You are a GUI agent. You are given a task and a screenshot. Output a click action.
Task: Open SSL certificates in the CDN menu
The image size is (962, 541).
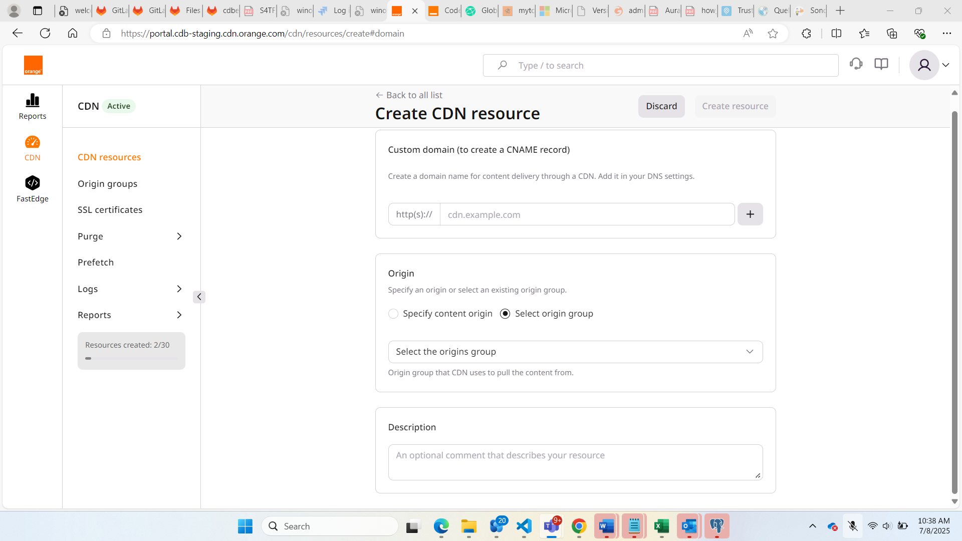point(110,210)
